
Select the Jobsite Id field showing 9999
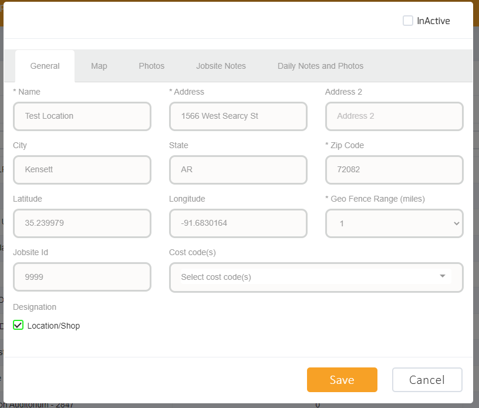click(82, 277)
